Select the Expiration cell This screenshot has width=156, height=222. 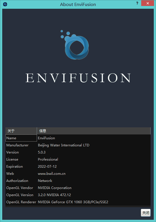click(x=21, y=166)
